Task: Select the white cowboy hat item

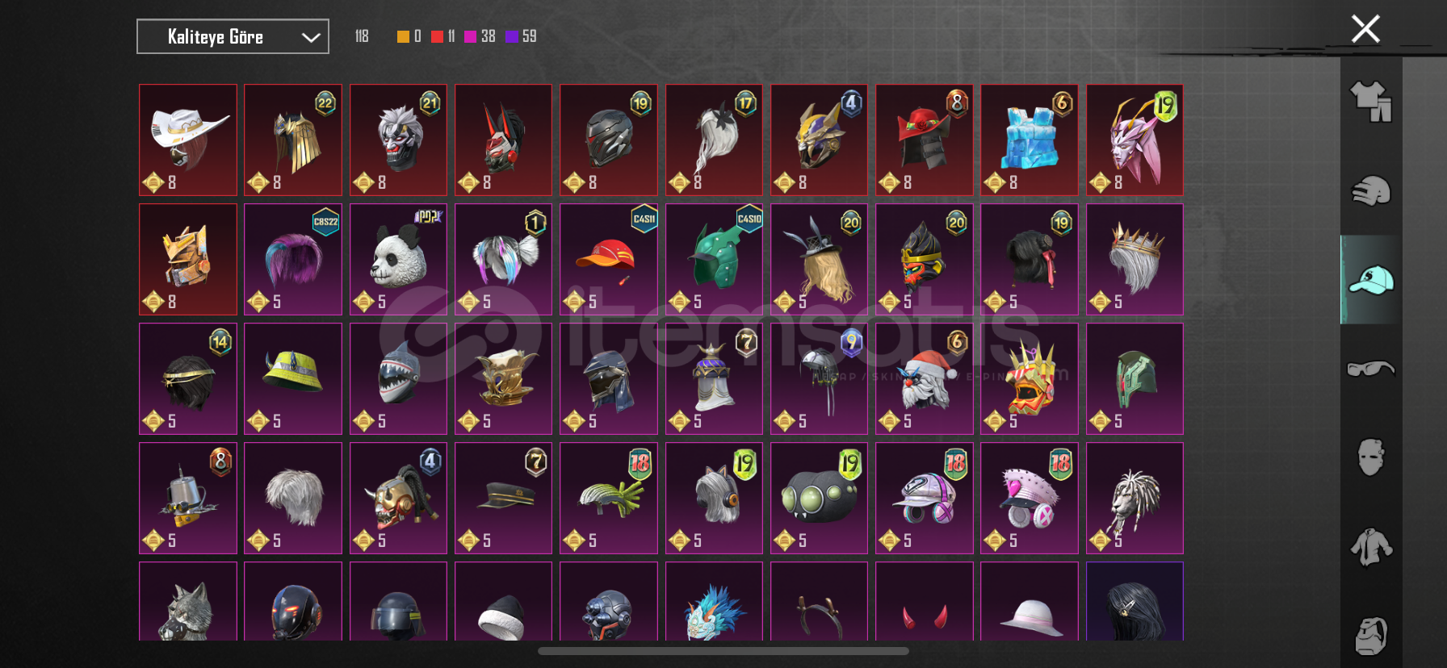Action: [x=188, y=140]
